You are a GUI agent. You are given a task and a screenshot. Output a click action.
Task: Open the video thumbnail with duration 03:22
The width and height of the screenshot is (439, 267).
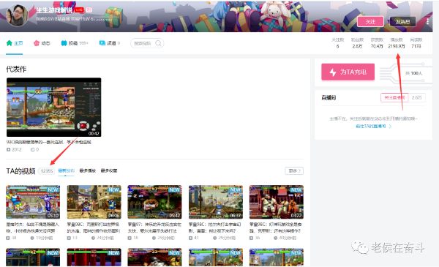tap(277, 202)
